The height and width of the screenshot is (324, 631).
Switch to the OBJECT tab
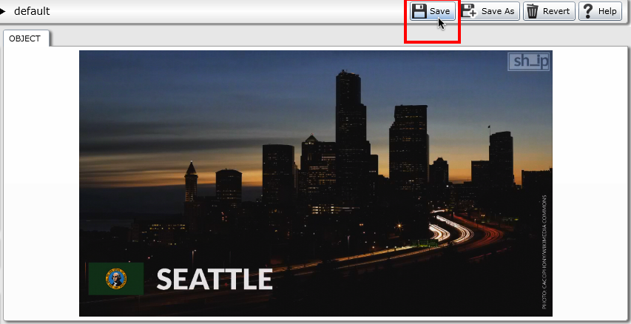(x=25, y=38)
